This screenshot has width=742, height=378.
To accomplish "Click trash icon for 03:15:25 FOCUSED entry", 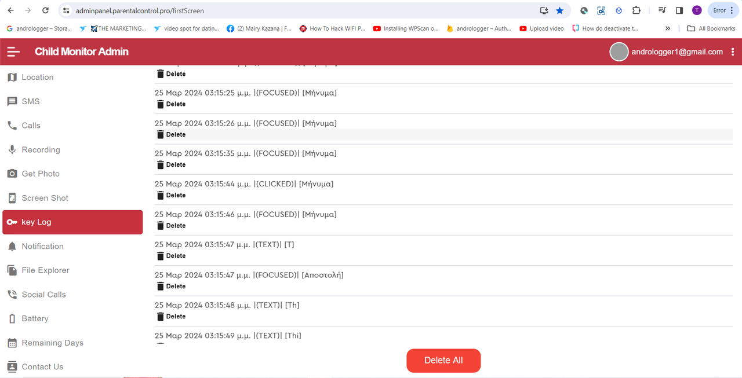I will [161, 104].
